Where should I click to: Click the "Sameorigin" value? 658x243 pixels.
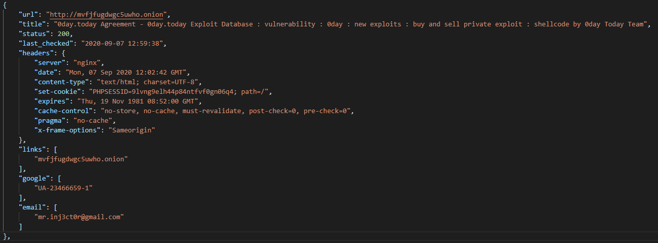132,130
